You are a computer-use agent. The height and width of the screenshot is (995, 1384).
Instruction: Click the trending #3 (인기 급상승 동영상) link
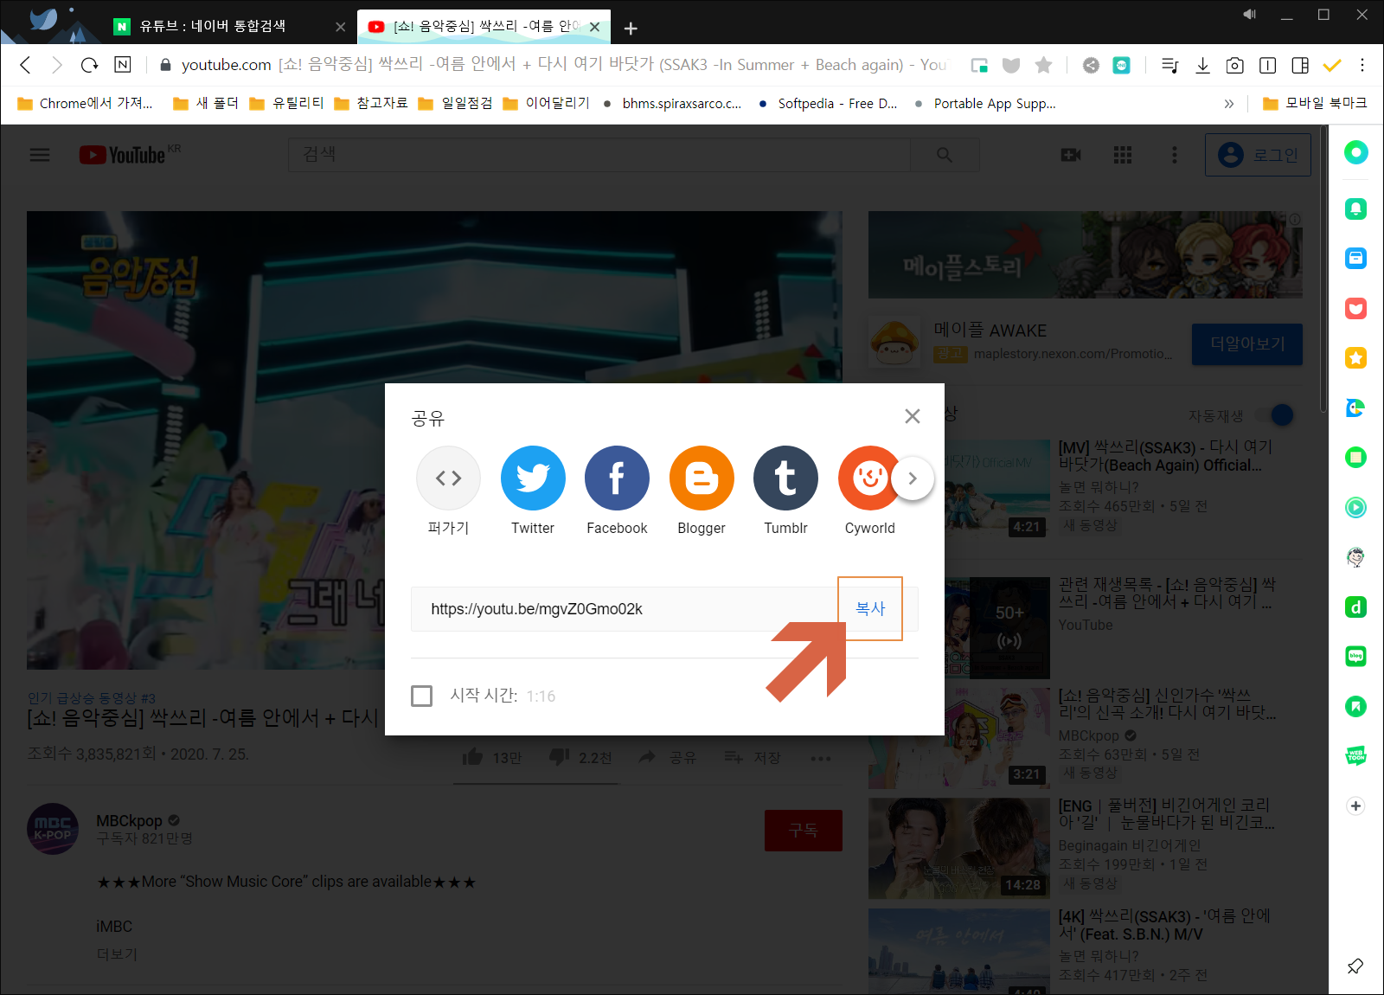click(91, 698)
